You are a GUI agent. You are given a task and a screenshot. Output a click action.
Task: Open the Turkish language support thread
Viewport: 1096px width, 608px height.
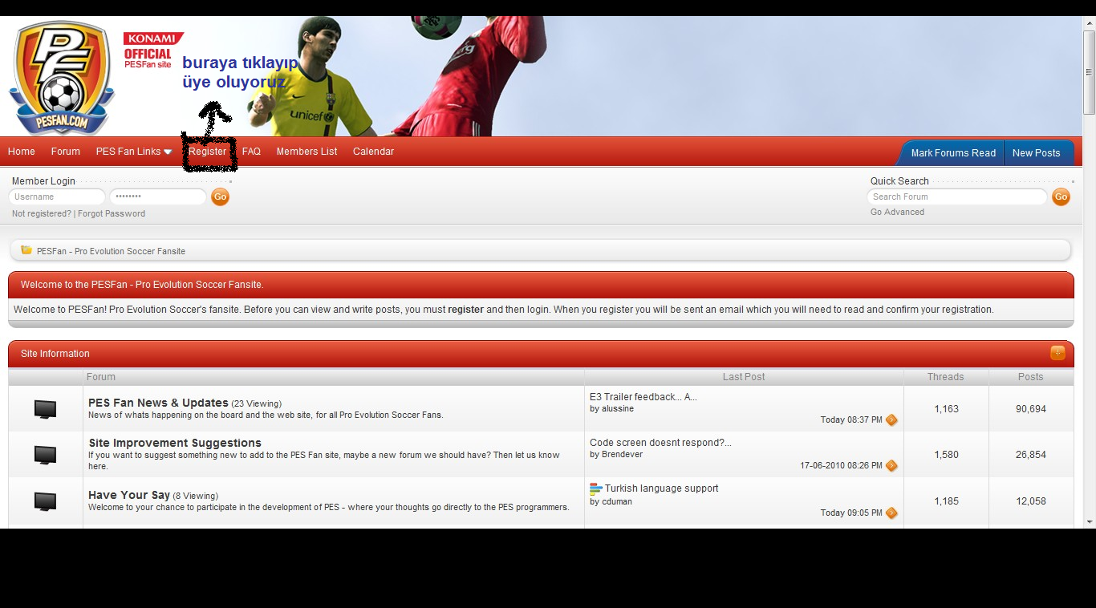pyautogui.click(x=661, y=488)
